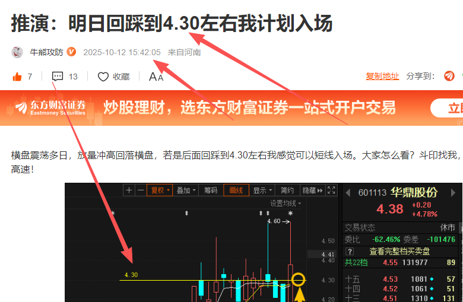Click the Eastmoney Securities logo
Screen dimensions: 463x302
pos(50,107)
